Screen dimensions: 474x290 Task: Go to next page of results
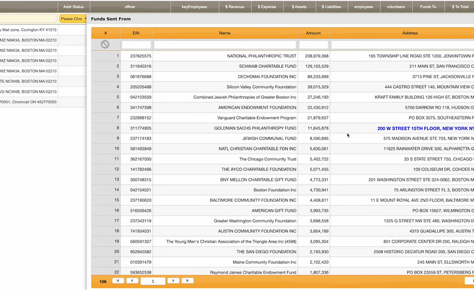(173, 281)
